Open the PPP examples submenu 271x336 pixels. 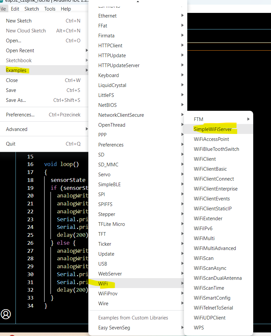[x=137, y=135]
